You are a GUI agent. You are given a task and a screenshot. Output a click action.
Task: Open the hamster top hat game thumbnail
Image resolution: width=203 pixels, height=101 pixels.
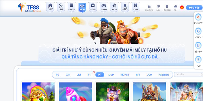(112, 92)
